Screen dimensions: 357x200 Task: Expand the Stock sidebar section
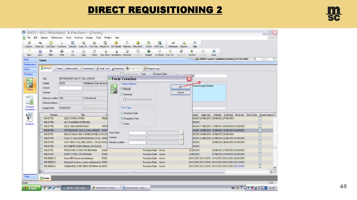click(x=30, y=69)
